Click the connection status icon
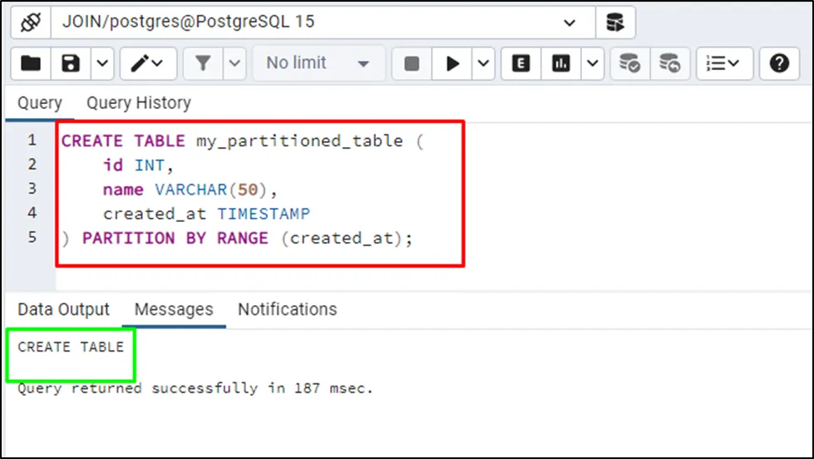The width and height of the screenshot is (814, 459). click(x=31, y=22)
